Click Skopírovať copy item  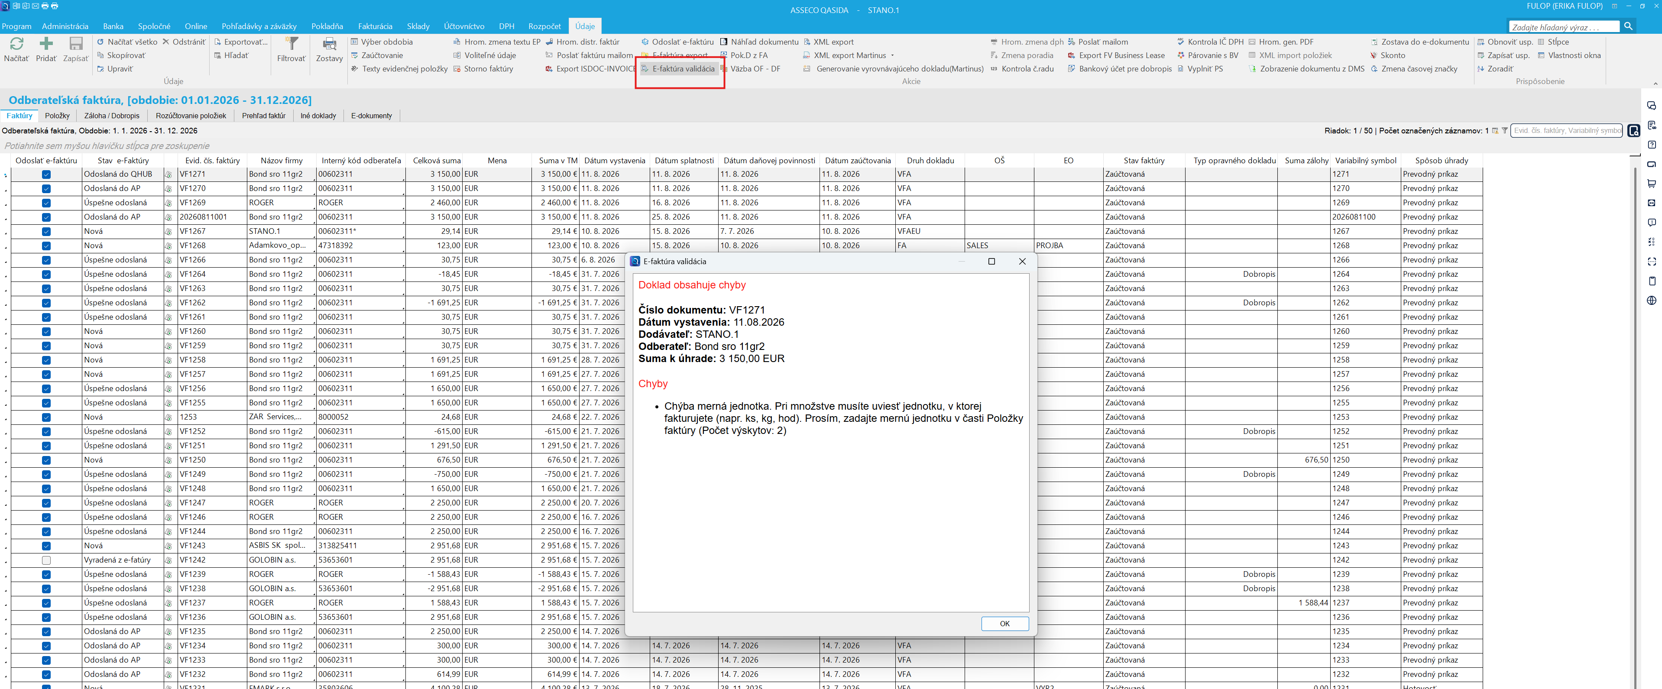coord(121,55)
